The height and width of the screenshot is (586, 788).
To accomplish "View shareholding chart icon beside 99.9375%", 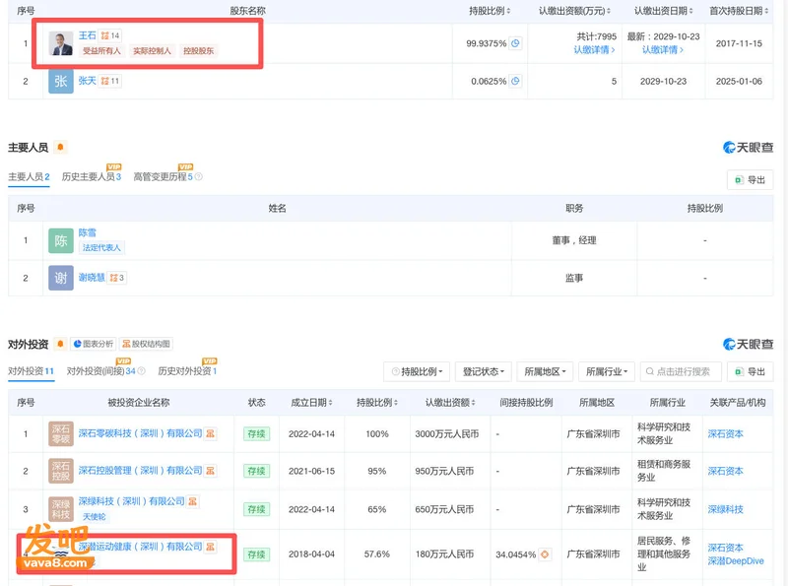I will (515, 43).
